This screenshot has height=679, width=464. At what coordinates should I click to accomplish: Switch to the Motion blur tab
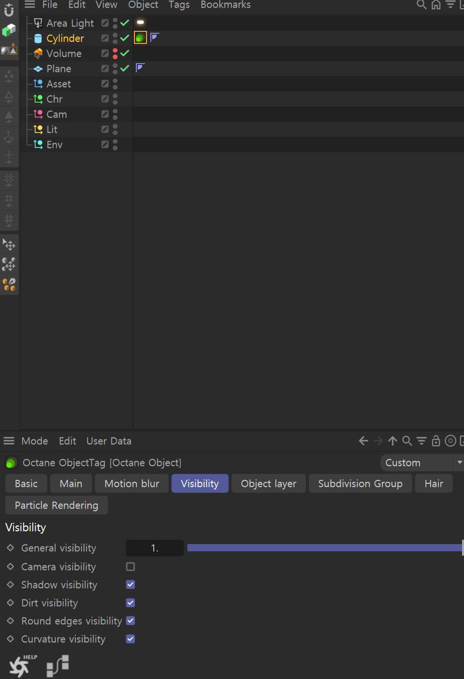point(132,484)
